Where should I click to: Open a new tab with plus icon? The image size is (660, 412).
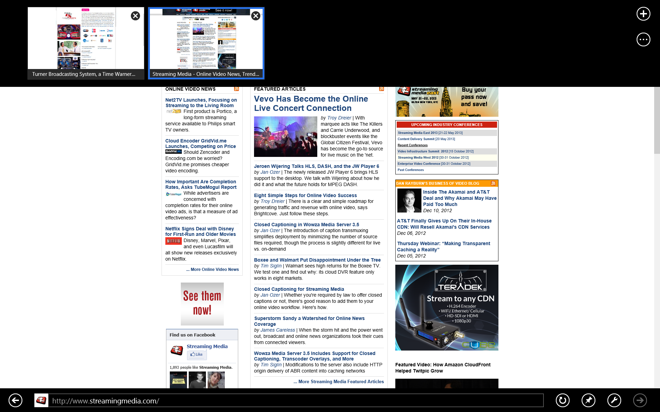pos(643,14)
